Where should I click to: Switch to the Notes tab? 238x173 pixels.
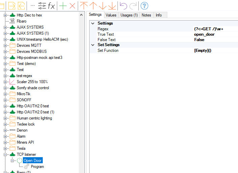tap(146, 15)
